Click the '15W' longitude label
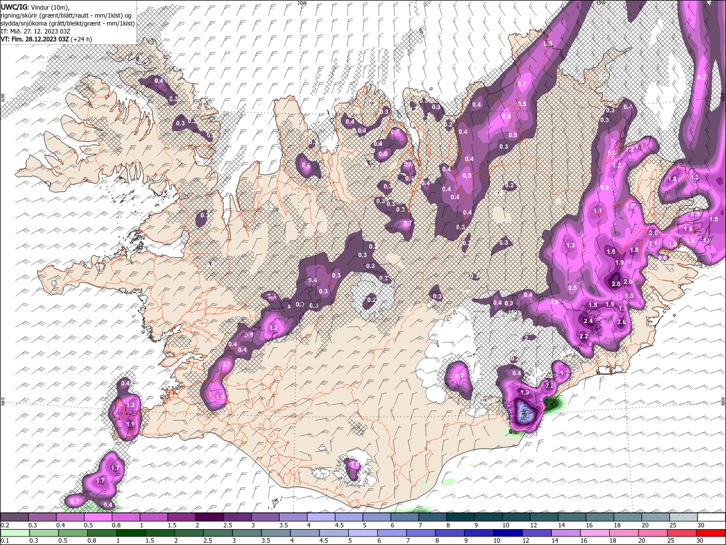The image size is (726, 545). (x=601, y=3)
